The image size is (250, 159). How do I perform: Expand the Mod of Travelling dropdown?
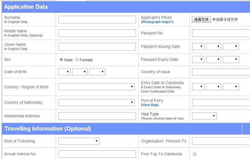tap(79, 141)
